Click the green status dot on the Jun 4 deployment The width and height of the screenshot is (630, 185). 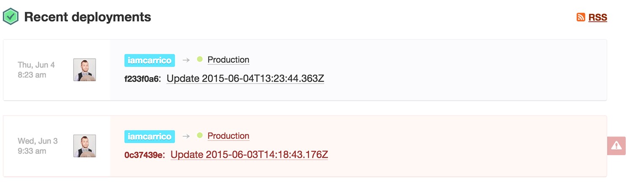tap(200, 59)
